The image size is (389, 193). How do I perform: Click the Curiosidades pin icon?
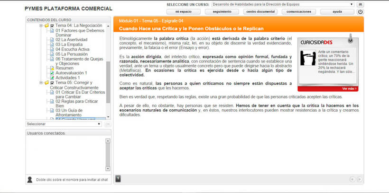coord(350,39)
